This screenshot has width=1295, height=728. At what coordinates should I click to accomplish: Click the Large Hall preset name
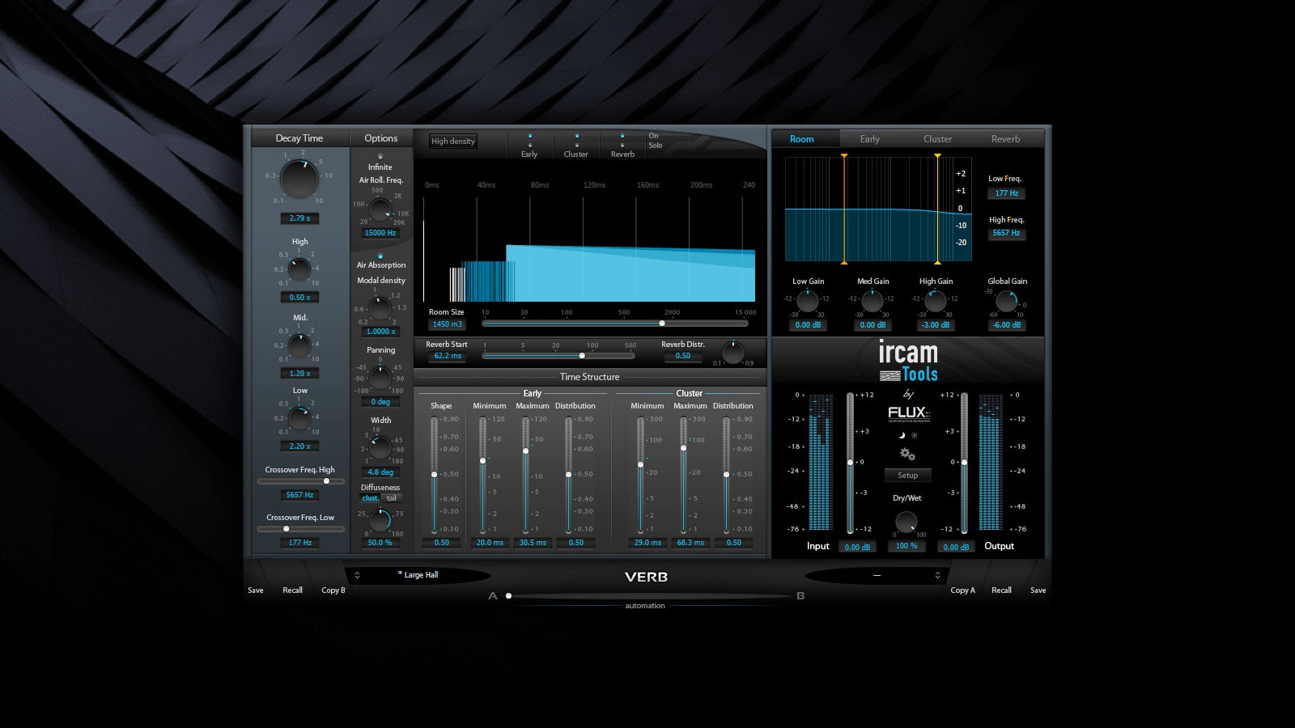pyautogui.click(x=418, y=574)
